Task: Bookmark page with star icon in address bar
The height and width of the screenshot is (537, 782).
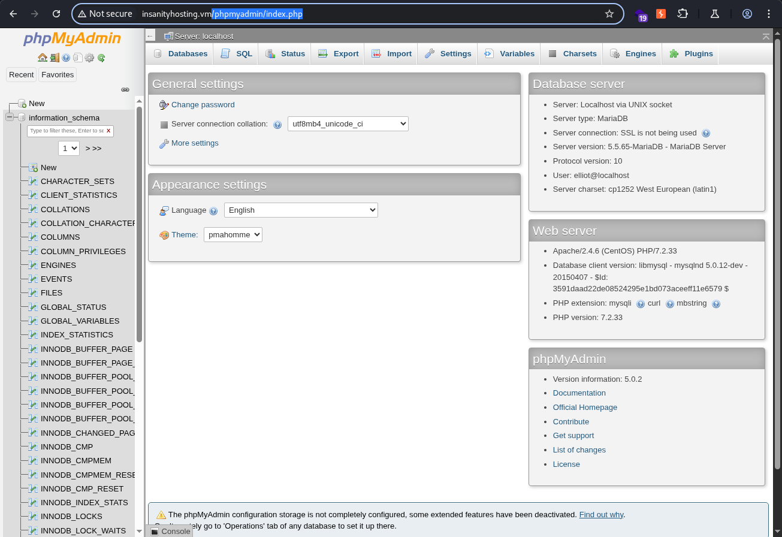Action: click(x=609, y=14)
